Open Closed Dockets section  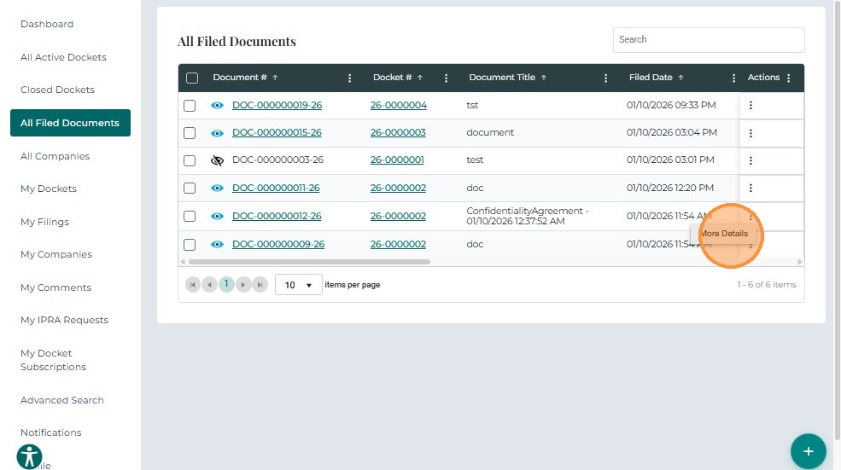tap(57, 90)
